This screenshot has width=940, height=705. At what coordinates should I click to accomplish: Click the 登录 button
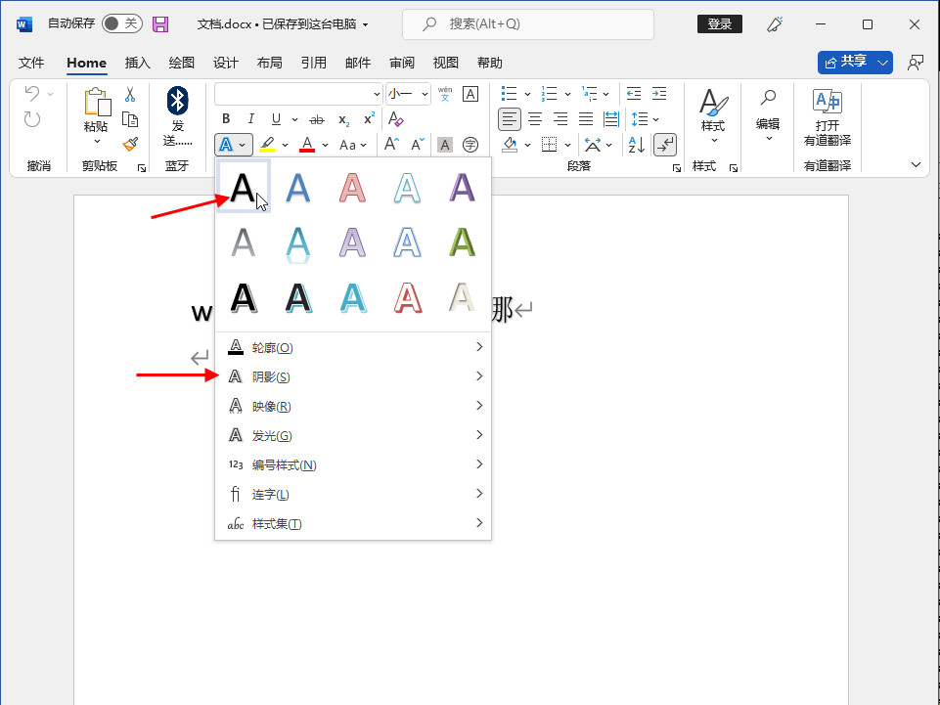coord(719,24)
